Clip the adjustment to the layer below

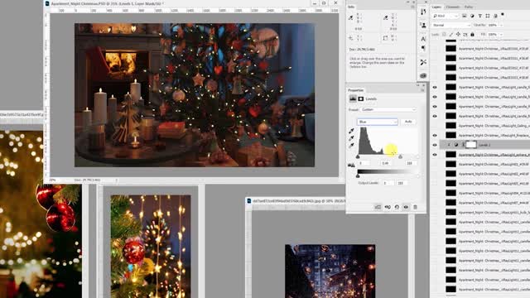coord(378,207)
